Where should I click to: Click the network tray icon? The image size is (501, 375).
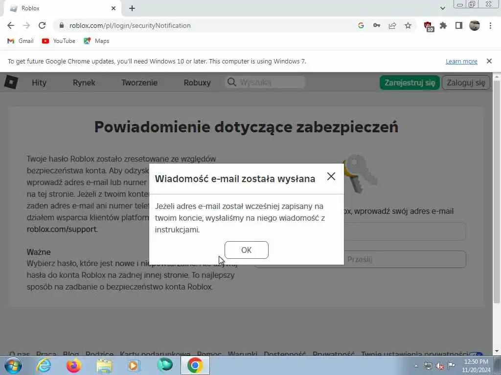[428, 366]
